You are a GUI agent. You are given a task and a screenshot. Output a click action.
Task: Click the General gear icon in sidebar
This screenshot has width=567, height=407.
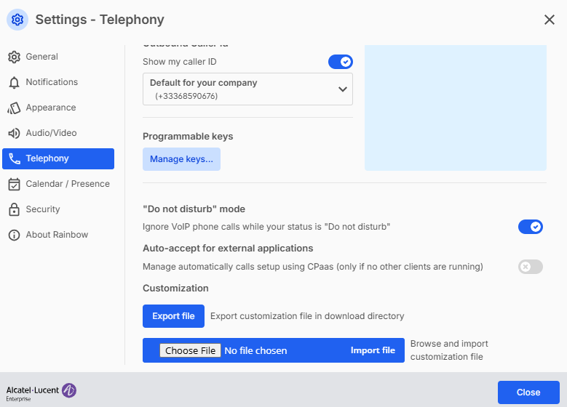pos(14,57)
